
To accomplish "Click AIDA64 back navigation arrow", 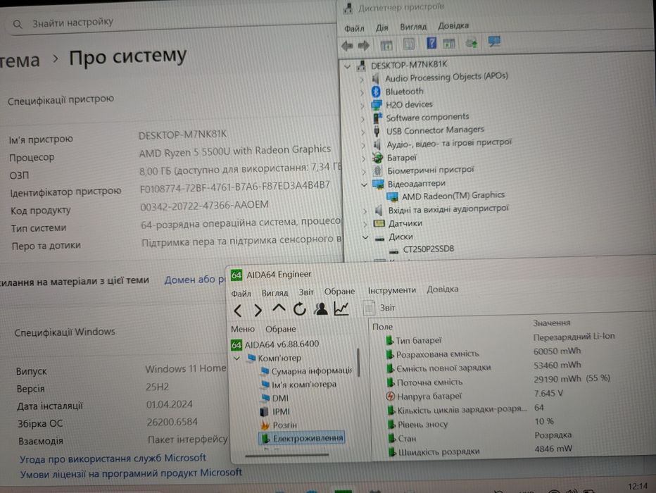I will (x=238, y=310).
